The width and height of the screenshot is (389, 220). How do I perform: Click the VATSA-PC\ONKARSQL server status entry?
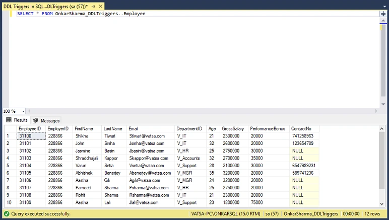tap(226, 214)
